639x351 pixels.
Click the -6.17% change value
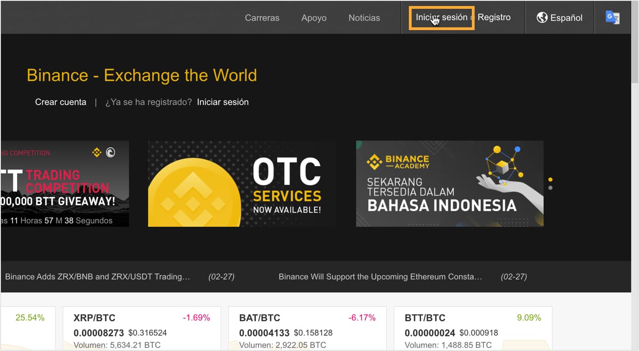tap(362, 318)
